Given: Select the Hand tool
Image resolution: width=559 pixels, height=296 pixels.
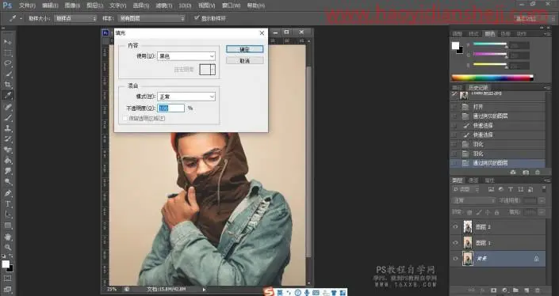Looking at the screenshot, I should click(7, 237).
